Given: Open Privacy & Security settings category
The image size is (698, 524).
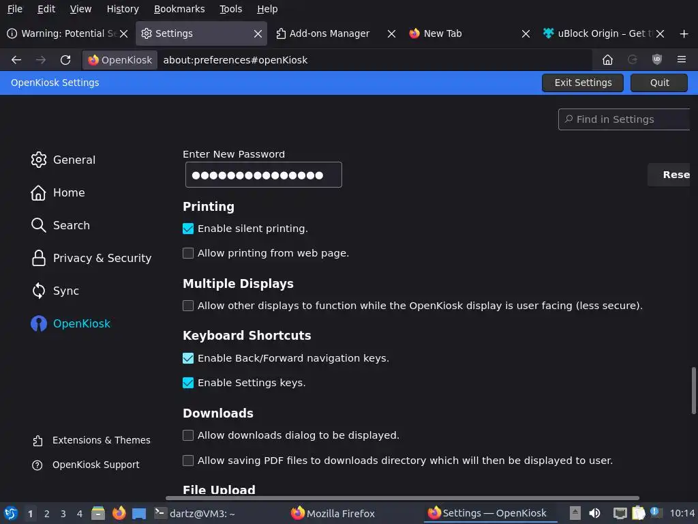Looking at the screenshot, I should pyautogui.click(x=91, y=258).
